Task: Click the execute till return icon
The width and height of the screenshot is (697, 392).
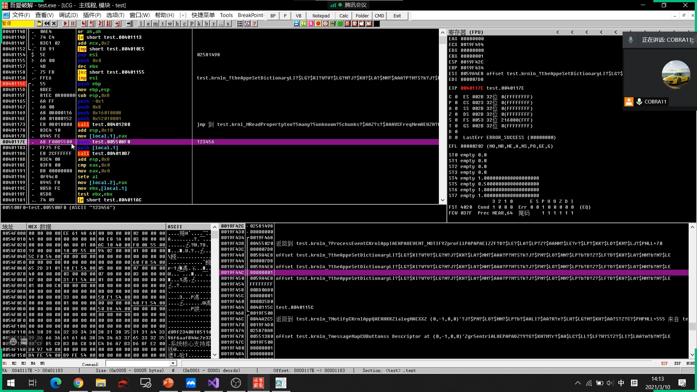Action: [118, 24]
